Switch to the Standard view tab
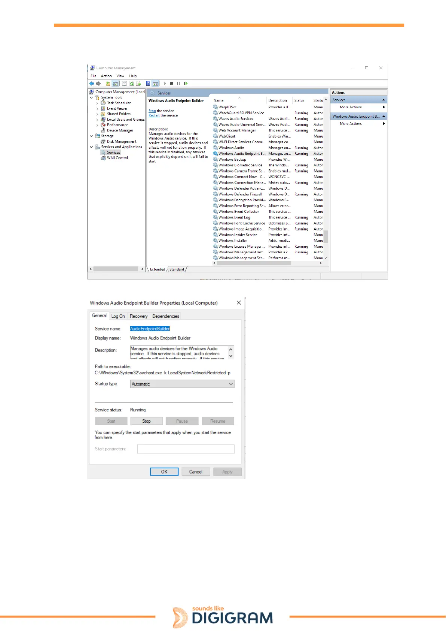 177,269
